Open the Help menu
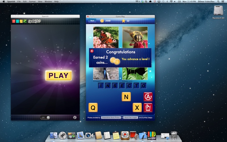Image resolution: width=227 pixels, height=142 pixels. coord(56,1)
